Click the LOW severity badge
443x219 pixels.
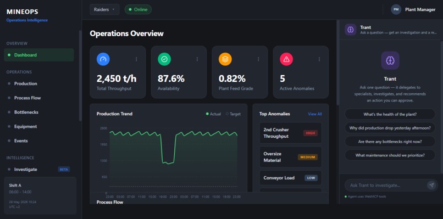[x=311, y=178]
